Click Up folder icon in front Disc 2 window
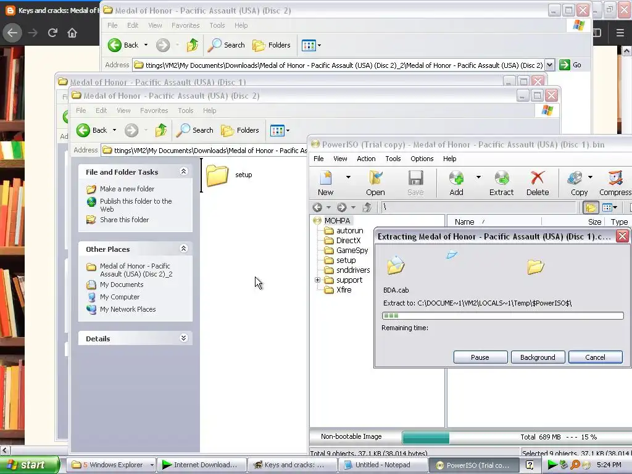 pos(161,130)
